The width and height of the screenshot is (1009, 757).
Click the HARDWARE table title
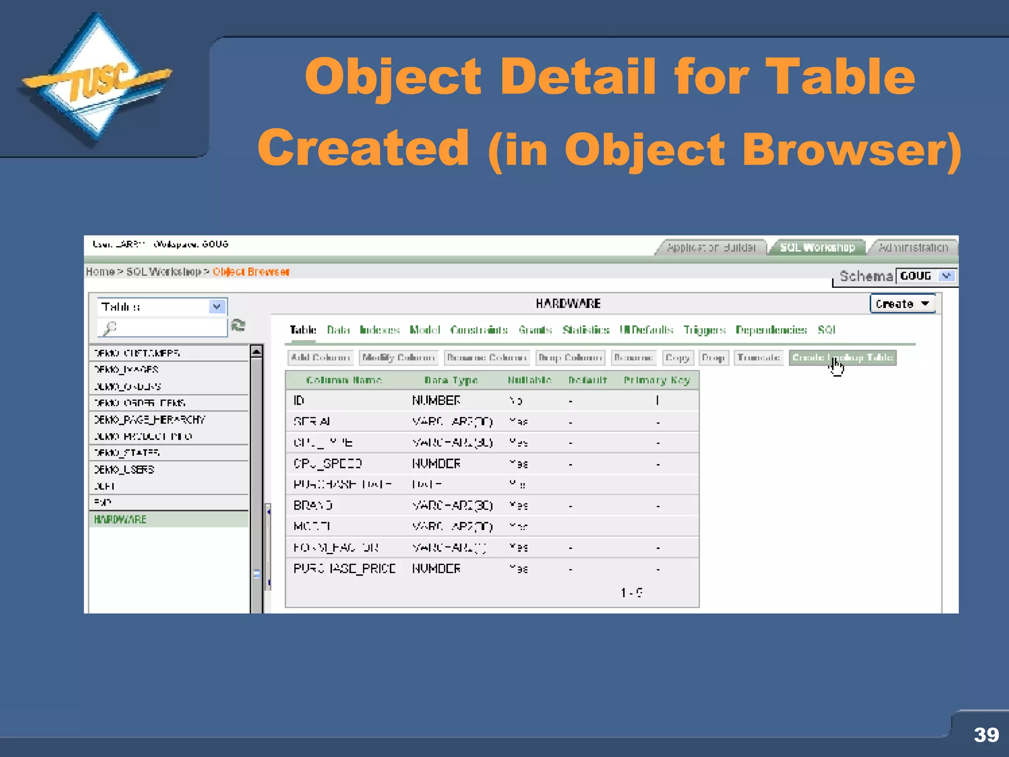(568, 304)
